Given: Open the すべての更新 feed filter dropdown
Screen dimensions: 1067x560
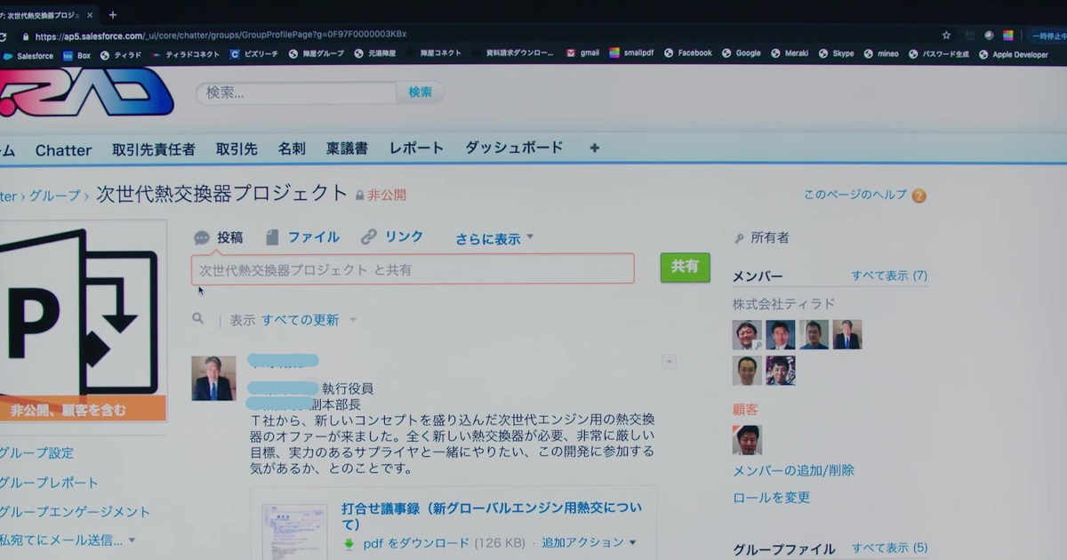Looking at the screenshot, I should pos(309,320).
